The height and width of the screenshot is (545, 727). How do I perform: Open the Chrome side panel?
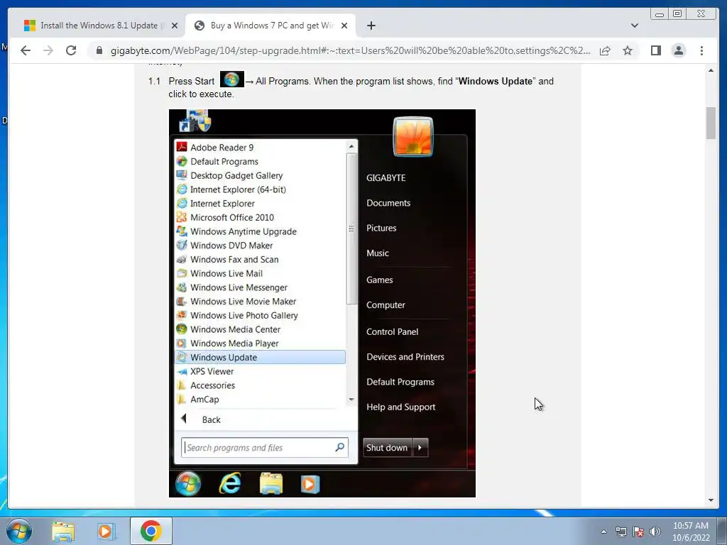click(x=655, y=50)
